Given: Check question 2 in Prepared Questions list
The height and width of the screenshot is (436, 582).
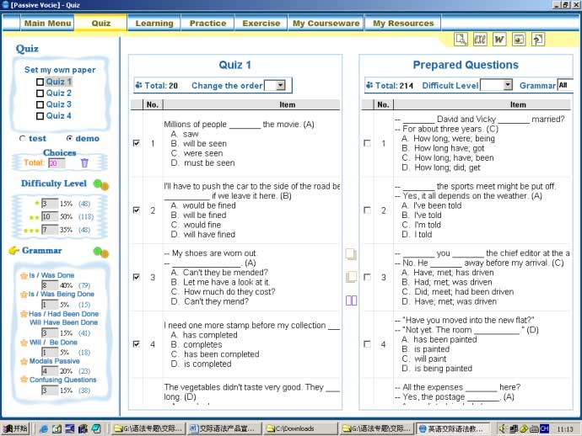Looking at the screenshot, I should [366, 210].
